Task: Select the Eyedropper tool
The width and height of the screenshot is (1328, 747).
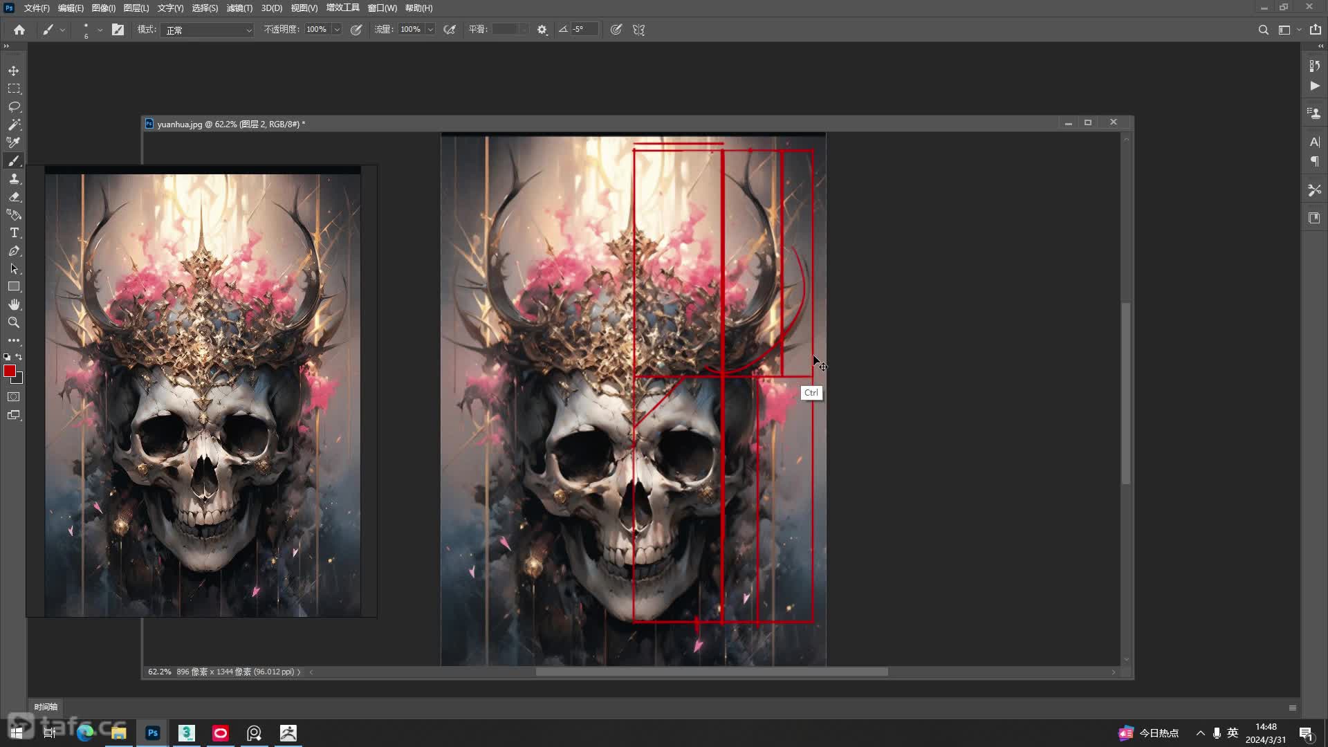Action: coord(14,142)
